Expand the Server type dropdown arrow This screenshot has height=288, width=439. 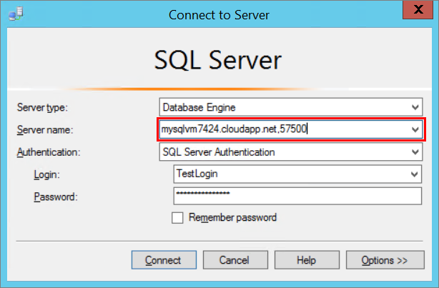tap(415, 108)
